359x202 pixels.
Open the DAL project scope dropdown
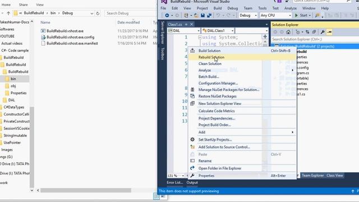pyautogui.click(x=184, y=30)
